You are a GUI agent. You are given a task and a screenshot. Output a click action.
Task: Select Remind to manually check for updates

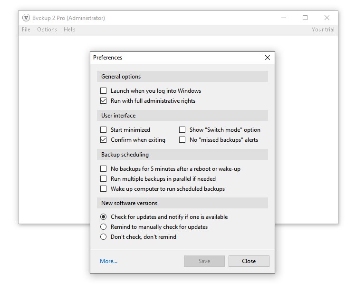pos(104,227)
